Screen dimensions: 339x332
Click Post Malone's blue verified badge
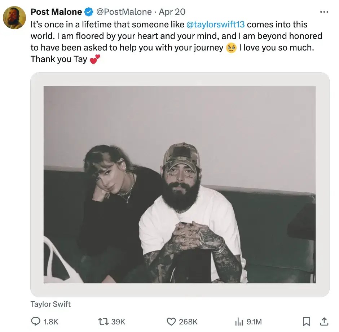coord(88,11)
